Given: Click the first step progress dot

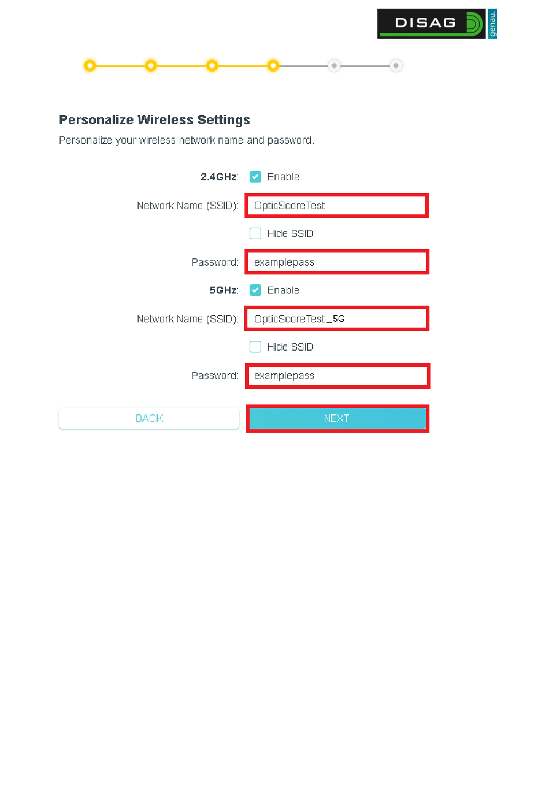Looking at the screenshot, I should (90, 66).
